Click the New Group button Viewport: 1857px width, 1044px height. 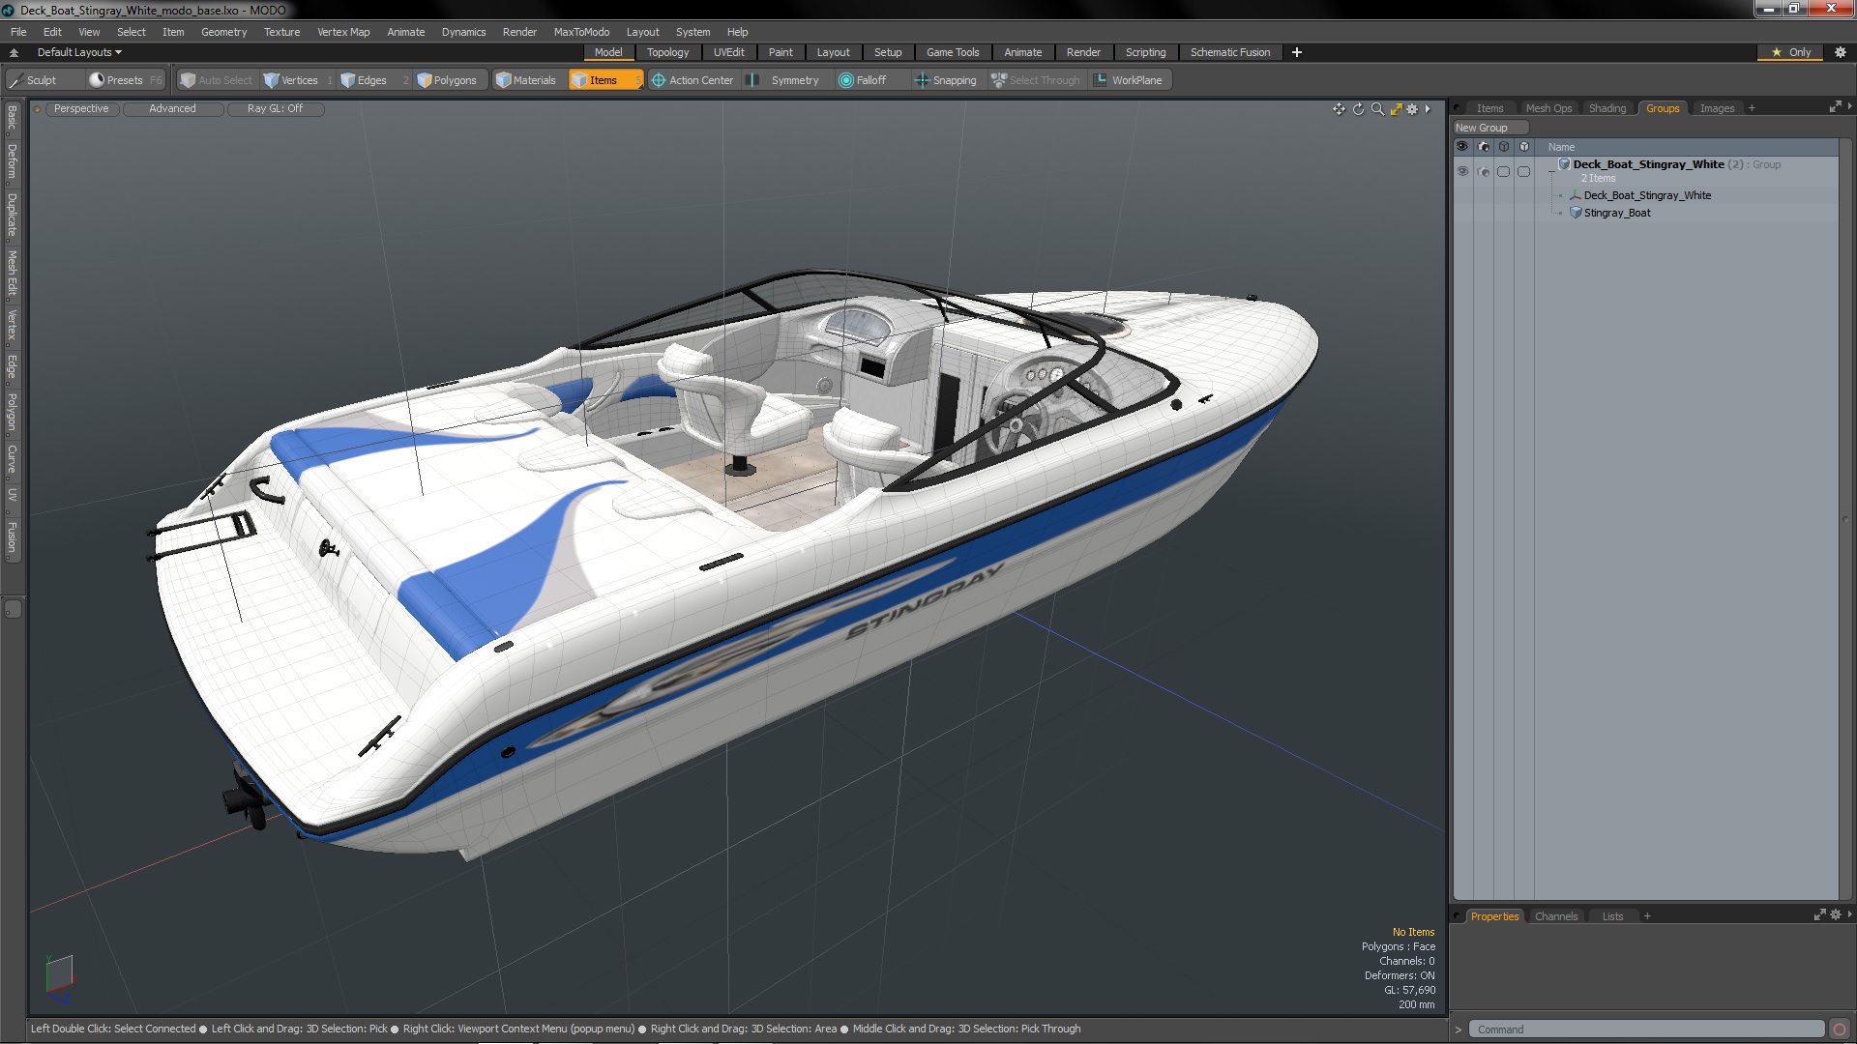(1489, 128)
